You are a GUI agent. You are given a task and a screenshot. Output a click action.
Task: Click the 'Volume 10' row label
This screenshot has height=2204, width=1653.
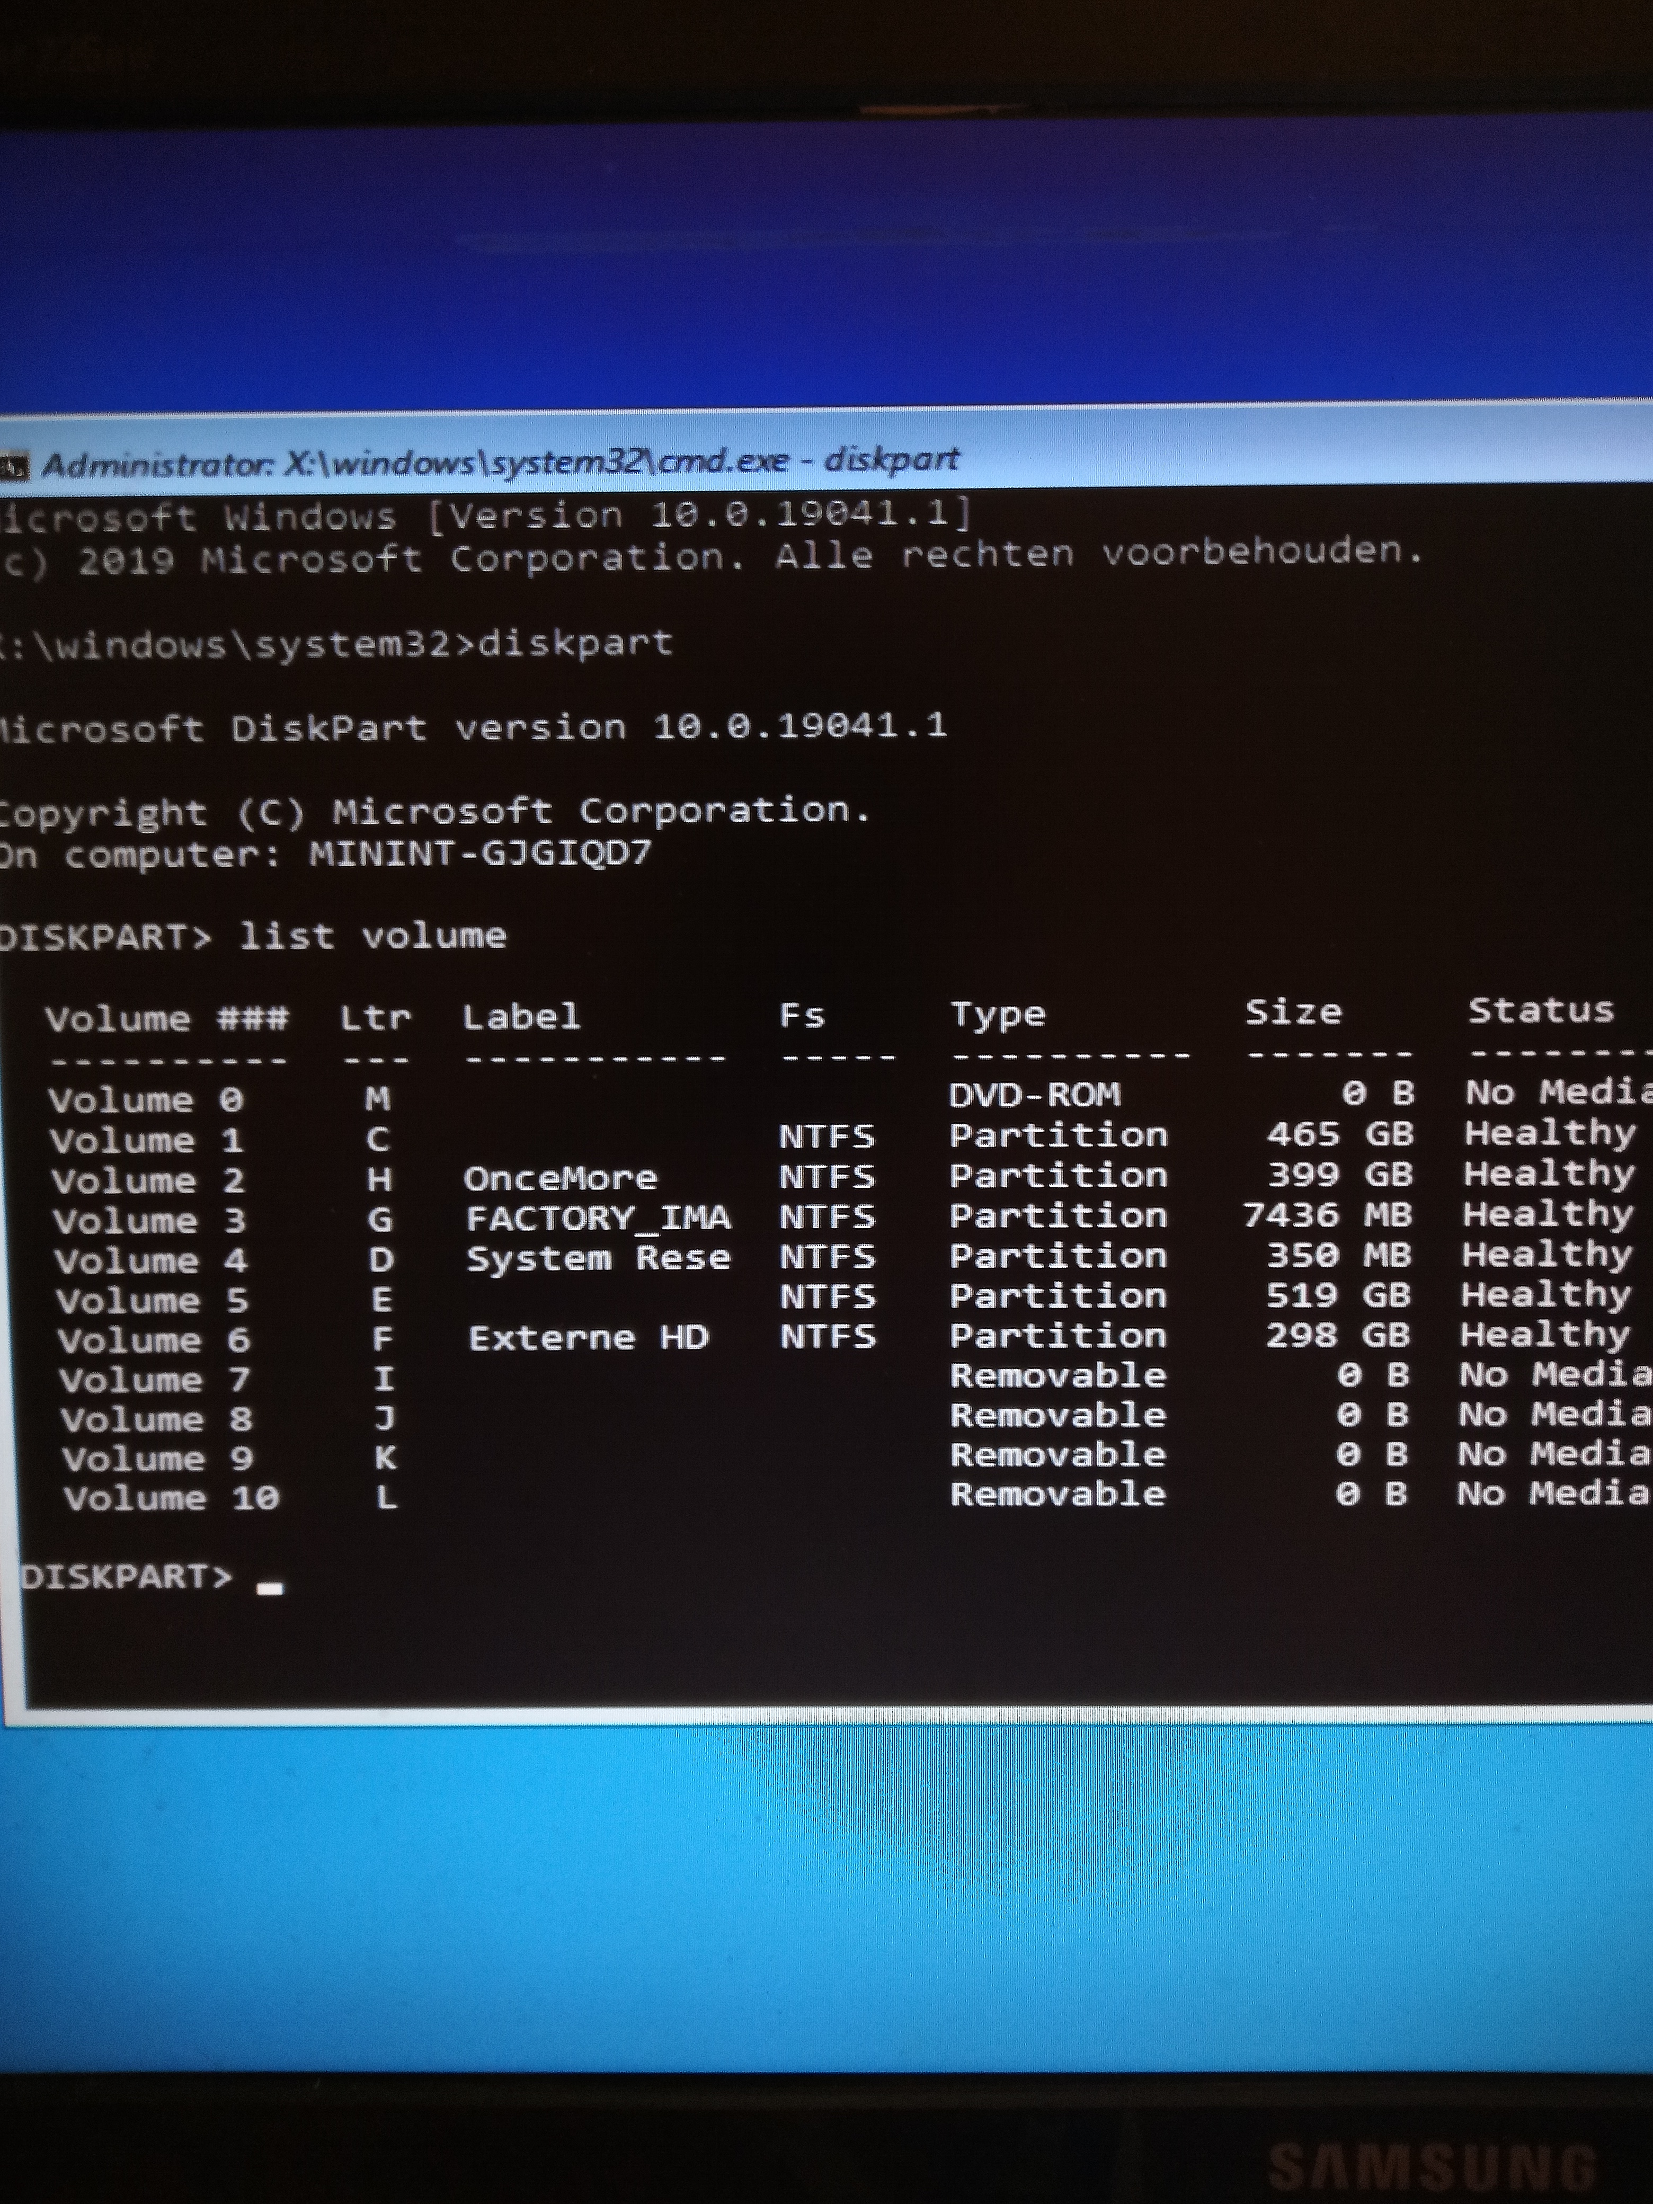(x=171, y=1498)
